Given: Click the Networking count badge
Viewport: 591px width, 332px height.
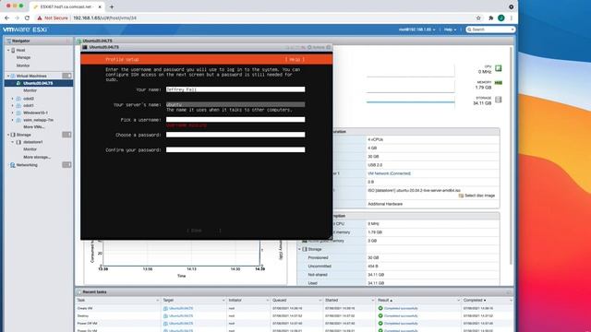Looking at the screenshot, I should pos(66,165).
